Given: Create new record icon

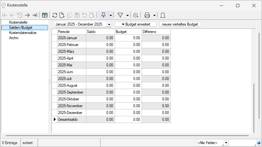Looking at the screenshot, I should click(x=62, y=15).
